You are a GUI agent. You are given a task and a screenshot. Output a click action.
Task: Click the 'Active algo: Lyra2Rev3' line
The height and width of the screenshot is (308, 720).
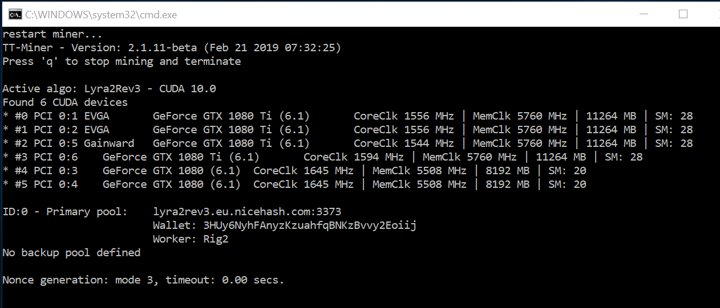pos(110,89)
